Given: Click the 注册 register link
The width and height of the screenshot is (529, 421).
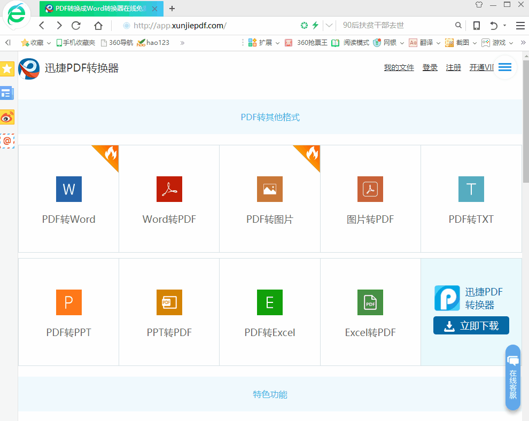Looking at the screenshot, I should click(x=454, y=67).
